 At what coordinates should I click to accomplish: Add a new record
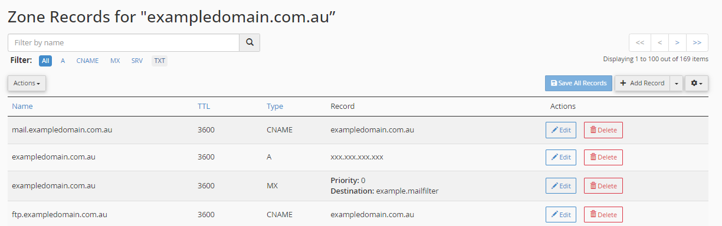(642, 83)
